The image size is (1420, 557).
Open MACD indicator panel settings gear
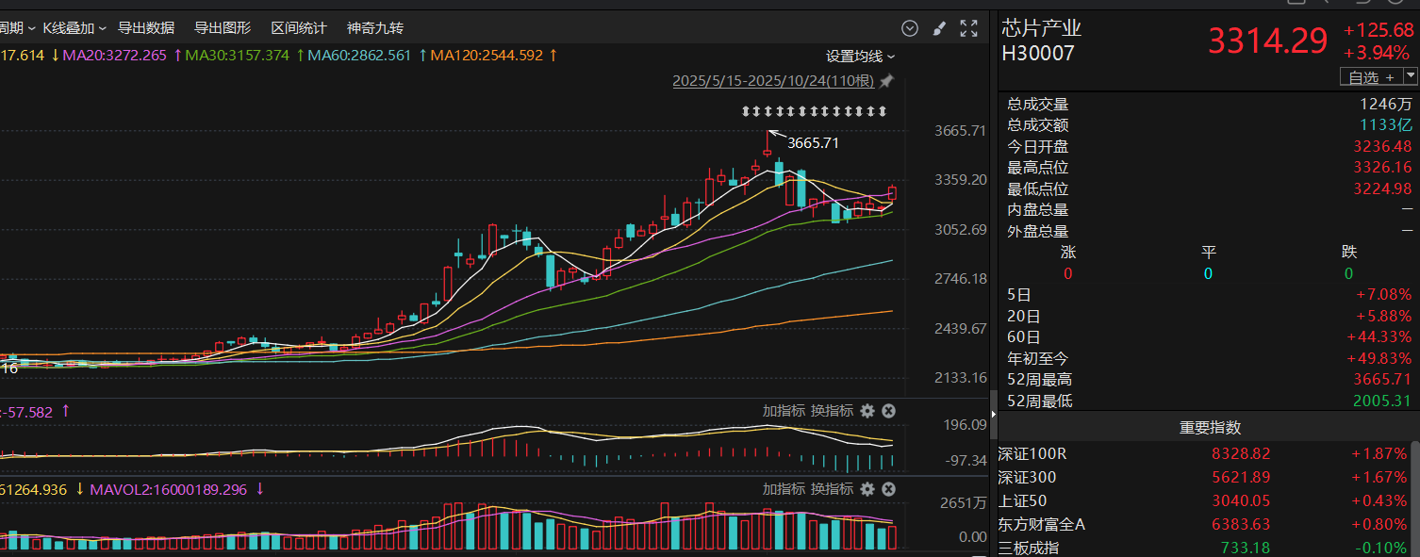[x=867, y=411]
